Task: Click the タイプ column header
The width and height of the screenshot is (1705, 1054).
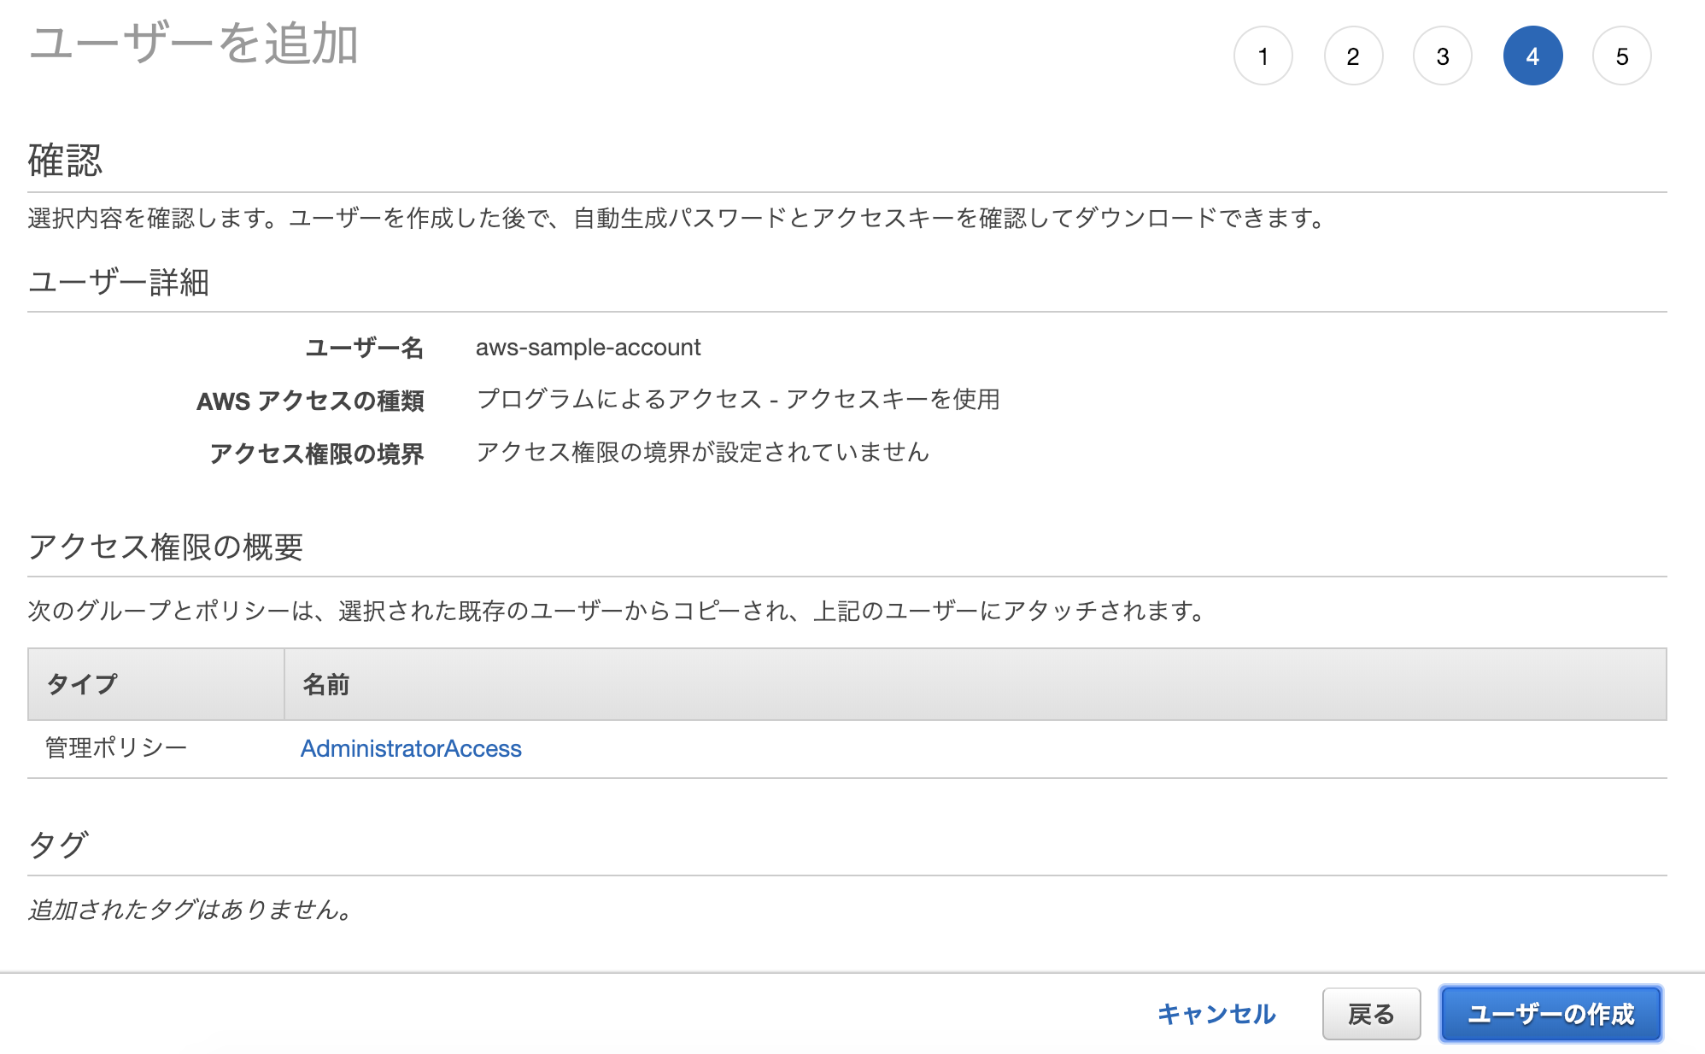Action: (82, 684)
